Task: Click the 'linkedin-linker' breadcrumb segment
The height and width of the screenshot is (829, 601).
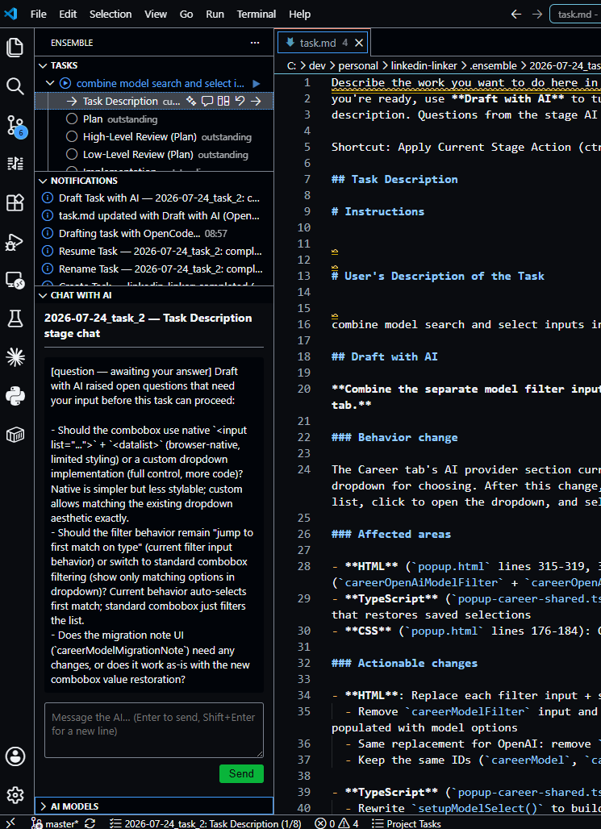Action: pos(425,66)
